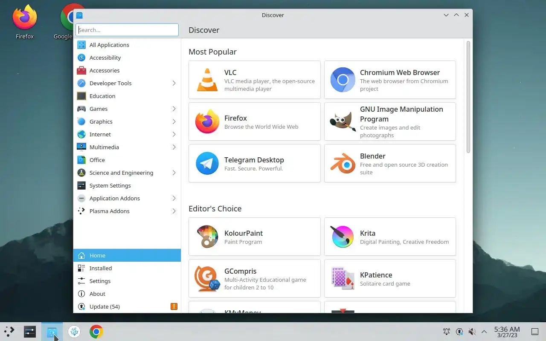Open the Telegram Desktop title text
This screenshot has width=546, height=341.
(254, 160)
